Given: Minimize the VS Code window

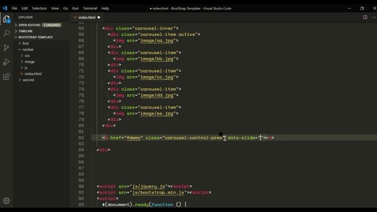Looking at the screenshot, I should (x=349, y=8).
